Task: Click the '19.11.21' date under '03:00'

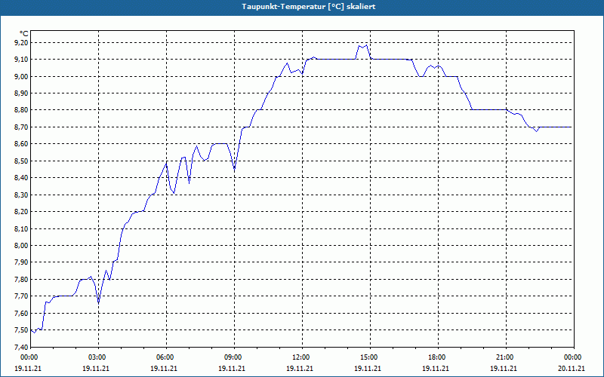Action: (96, 368)
